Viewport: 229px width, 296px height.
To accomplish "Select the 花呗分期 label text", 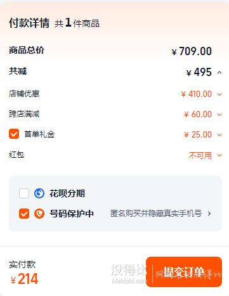I will tap(67, 193).
